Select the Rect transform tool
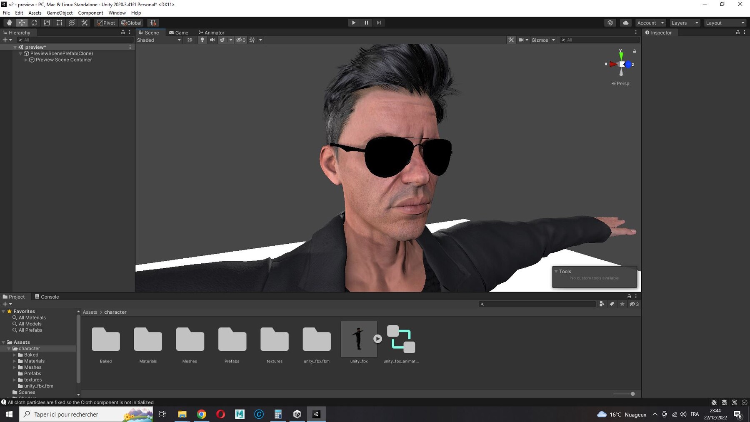Viewport: 750px width, 422px height. pyautogui.click(x=59, y=22)
